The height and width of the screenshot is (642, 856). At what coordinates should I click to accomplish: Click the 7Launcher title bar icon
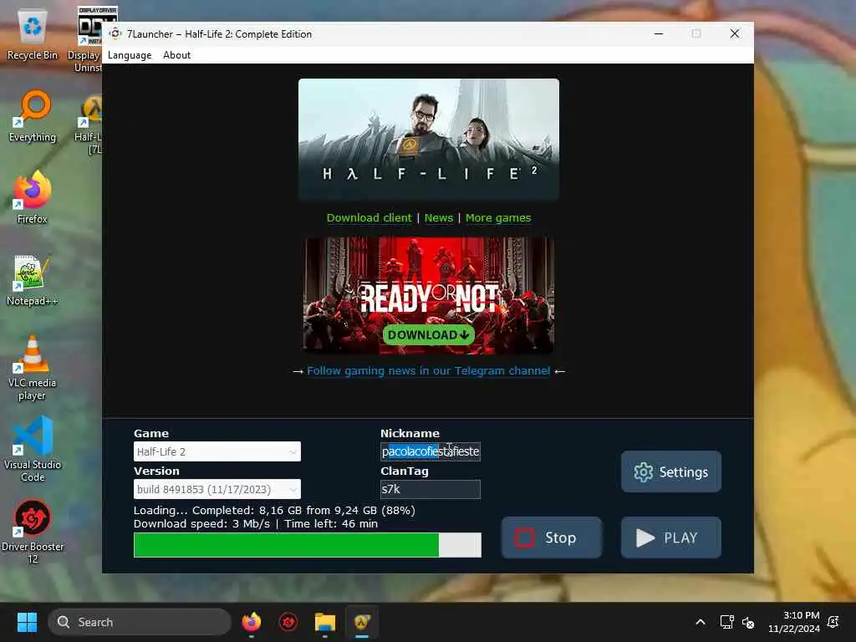click(115, 33)
